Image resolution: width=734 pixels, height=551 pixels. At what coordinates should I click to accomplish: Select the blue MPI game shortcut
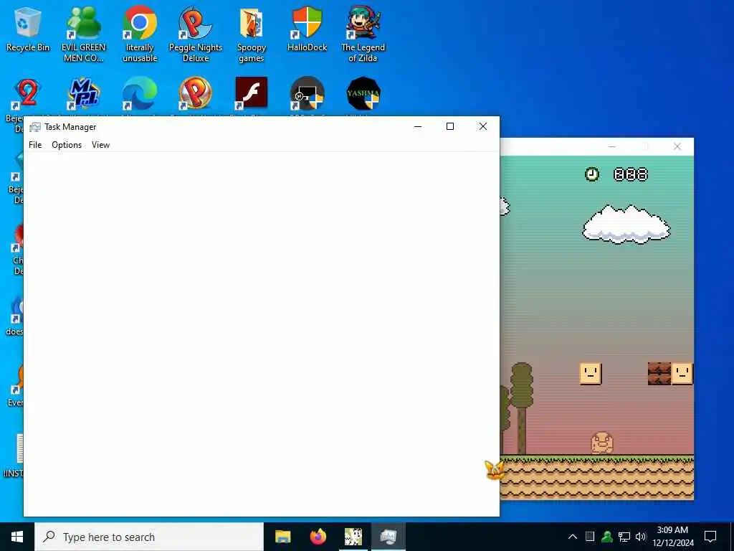83,93
